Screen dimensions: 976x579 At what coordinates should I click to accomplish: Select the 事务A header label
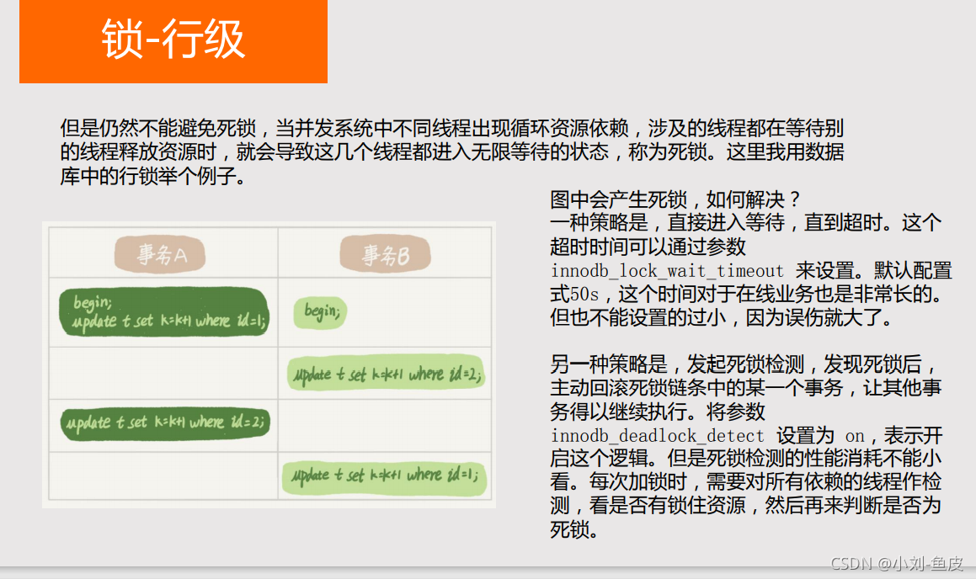pyautogui.click(x=160, y=254)
